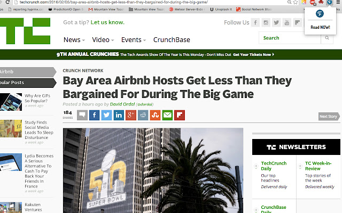This screenshot has height=213, width=342.
Task: Click the browser address bar URL
Action: point(113,2)
